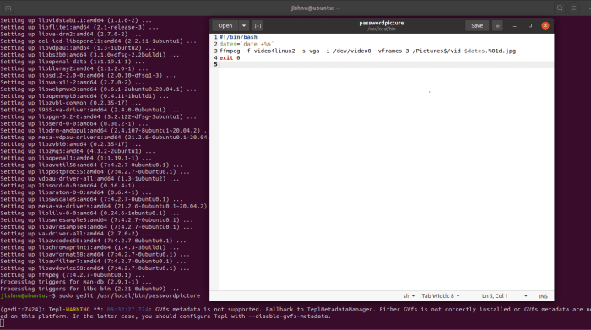Open a file with gedit's Open button
This screenshot has width=591, height=330.
[225, 25]
